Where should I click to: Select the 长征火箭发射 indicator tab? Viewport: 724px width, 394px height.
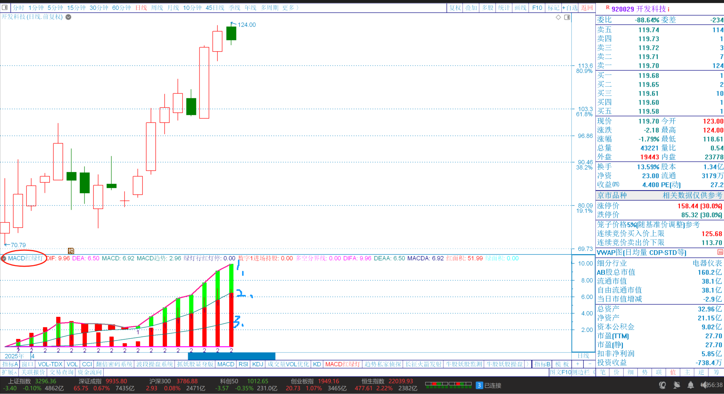click(x=423, y=364)
